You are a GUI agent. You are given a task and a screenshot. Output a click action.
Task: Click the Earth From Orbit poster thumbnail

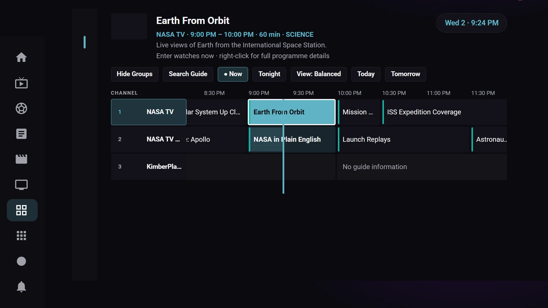coord(129,26)
